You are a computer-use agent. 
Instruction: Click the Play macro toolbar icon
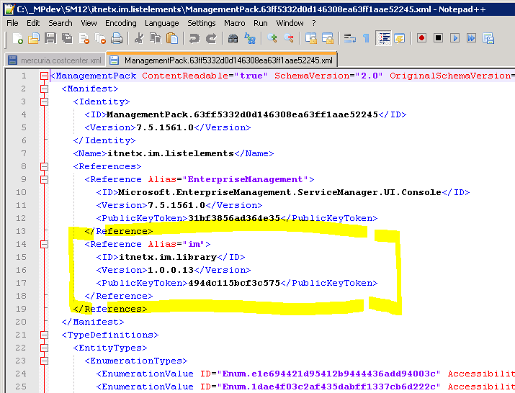point(454,38)
